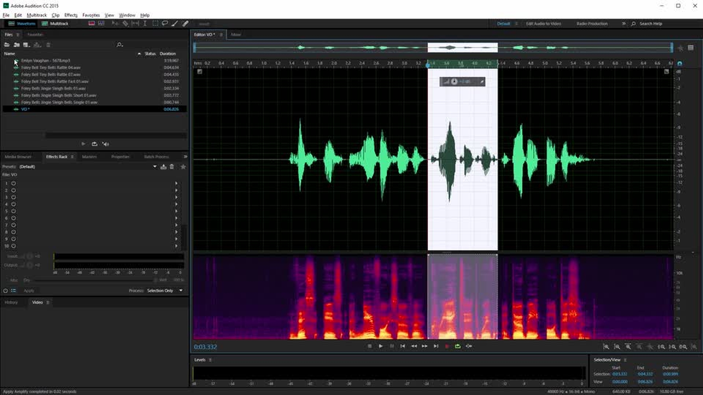
Task: Open the Effects menu
Action: click(x=71, y=15)
